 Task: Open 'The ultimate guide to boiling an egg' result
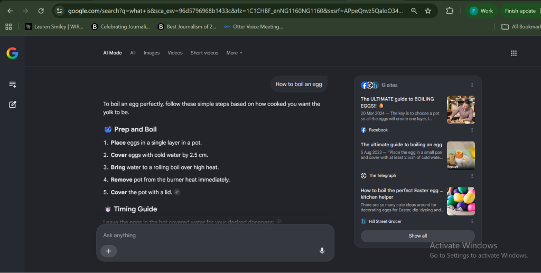coord(402,145)
